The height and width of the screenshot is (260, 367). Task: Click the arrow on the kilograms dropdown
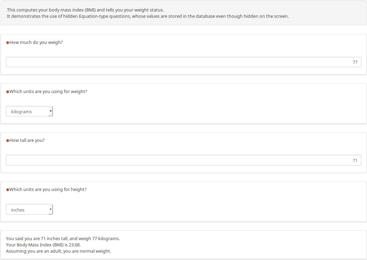51,112
